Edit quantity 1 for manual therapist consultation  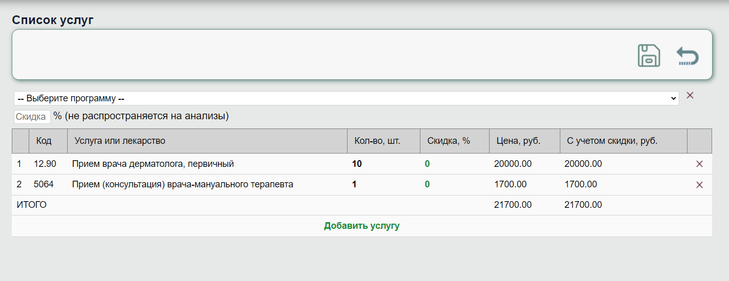click(354, 184)
